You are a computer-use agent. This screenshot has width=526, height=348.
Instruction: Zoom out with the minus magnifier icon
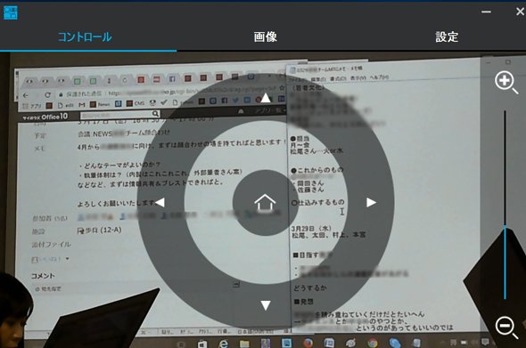point(506,328)
